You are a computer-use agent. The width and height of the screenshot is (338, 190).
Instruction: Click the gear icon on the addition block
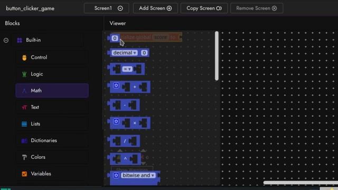tap(116, 85)
